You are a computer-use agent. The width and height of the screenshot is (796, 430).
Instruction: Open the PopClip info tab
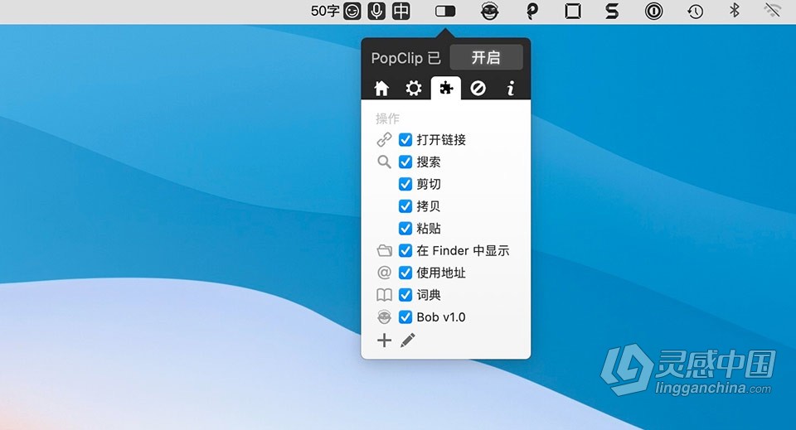(511, 88)
